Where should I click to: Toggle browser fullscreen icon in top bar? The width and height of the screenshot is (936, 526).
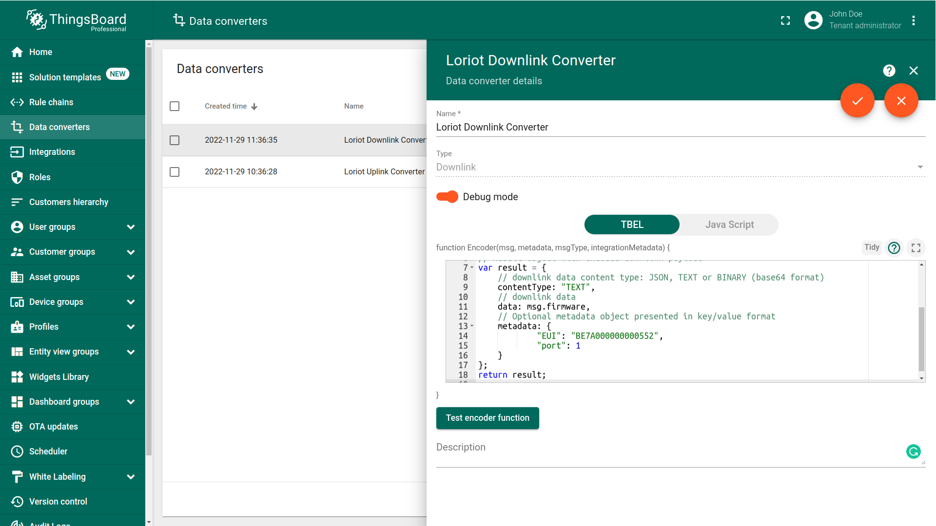(x=785, y=20)
